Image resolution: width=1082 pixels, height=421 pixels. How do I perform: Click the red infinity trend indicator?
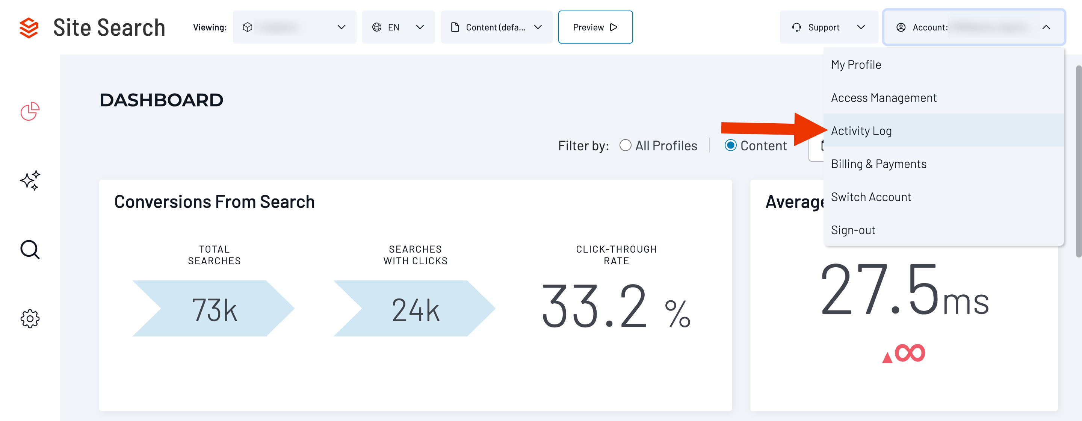(x=904, y=353)
